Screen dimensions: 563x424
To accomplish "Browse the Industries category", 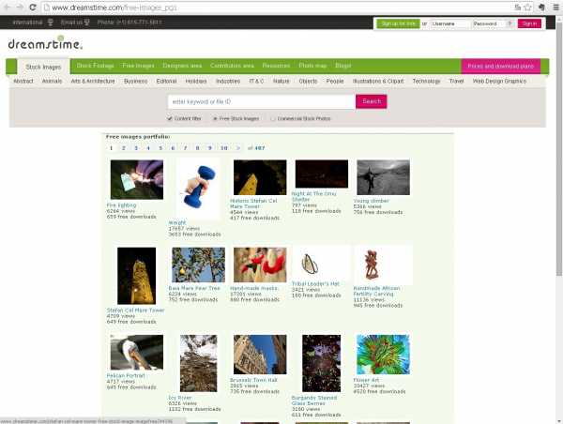I will (228, 81).
